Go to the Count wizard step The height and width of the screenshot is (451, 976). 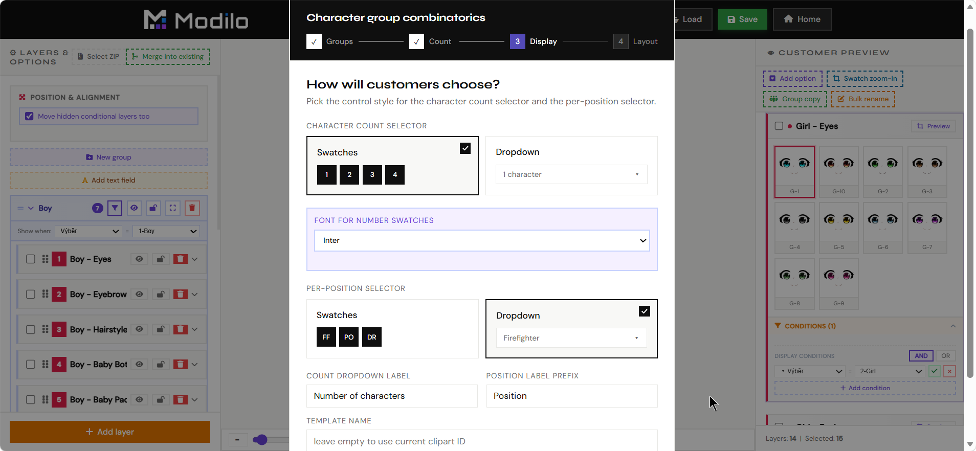430,41
